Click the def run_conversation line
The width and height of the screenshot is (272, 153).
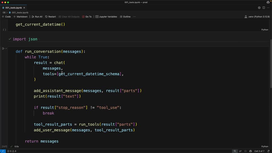tap(50, 52)
